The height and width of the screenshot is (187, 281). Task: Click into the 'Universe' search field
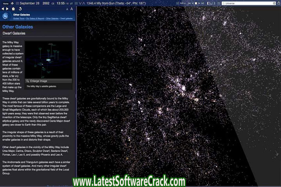point(249,4)
